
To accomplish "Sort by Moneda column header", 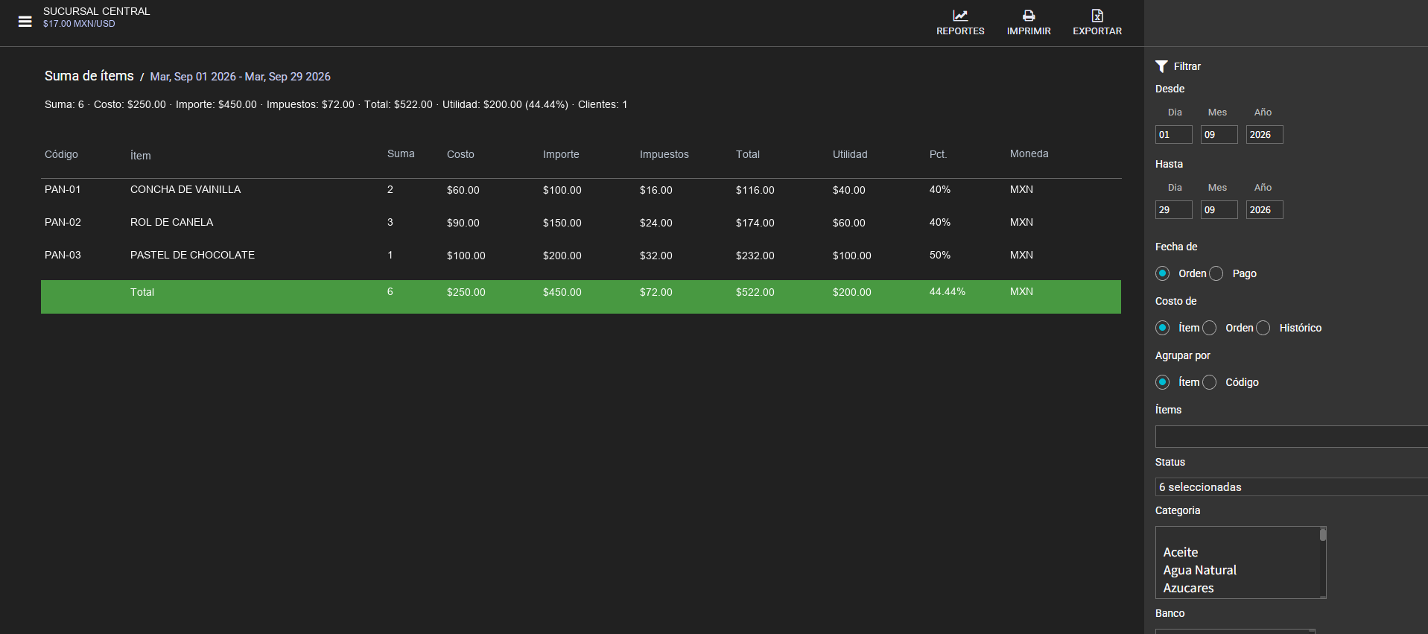I will [x=1029, y=153].
